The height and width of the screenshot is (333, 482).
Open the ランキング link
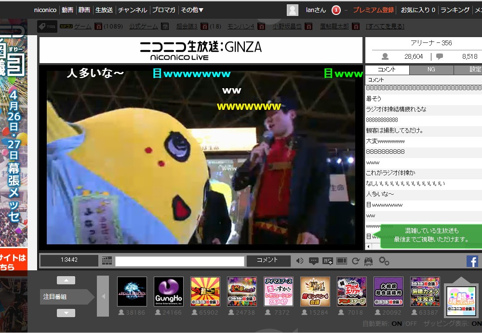click(x=455, y=10)
